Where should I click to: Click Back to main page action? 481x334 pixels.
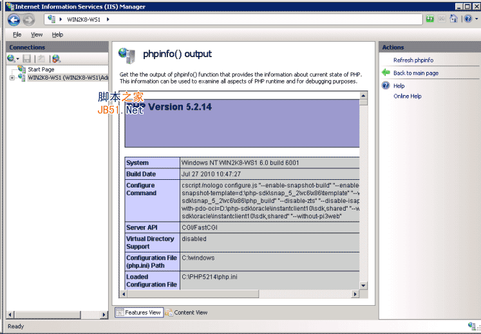[416, 73]
